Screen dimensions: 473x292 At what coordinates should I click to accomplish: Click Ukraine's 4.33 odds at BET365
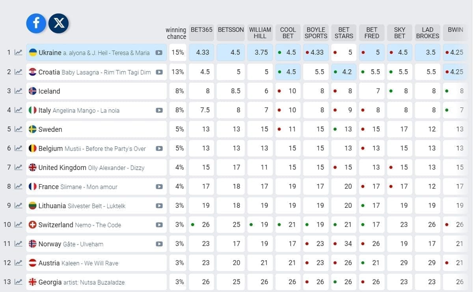point(202,52)
